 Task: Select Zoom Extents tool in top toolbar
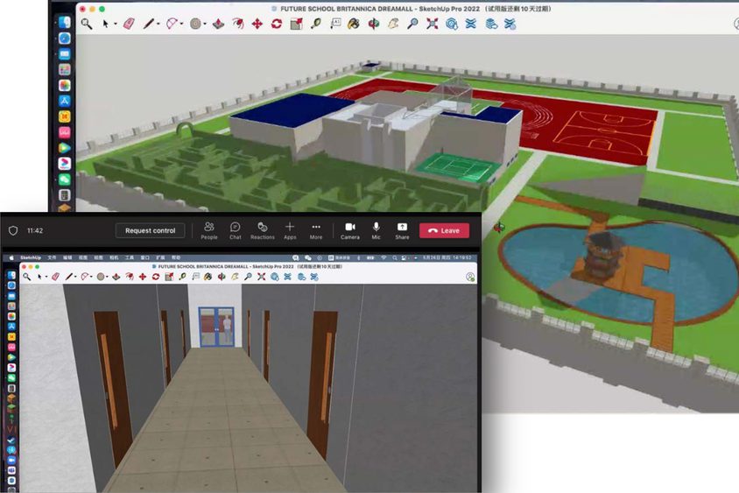pos(432,24)
